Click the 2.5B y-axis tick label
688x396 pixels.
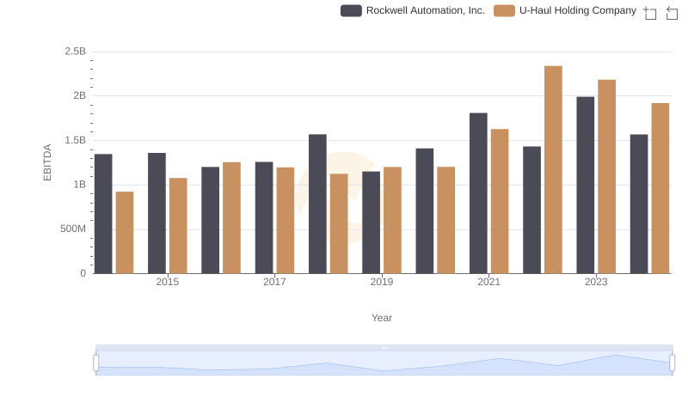(75, 52)
